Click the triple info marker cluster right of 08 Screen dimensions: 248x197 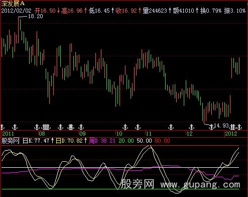click(46, 127)
